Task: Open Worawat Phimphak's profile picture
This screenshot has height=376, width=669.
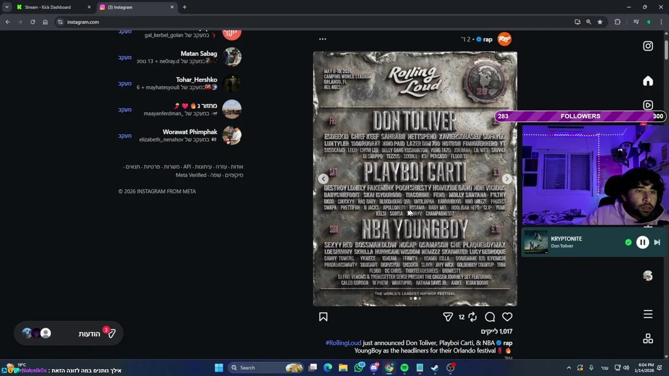Action: [x=232, y=135]
